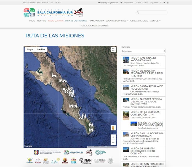Open Misión San Ignacio Kadda-Kaamán entry
Image resolution: width=192 pixels, height=167 pixels.
143,59
